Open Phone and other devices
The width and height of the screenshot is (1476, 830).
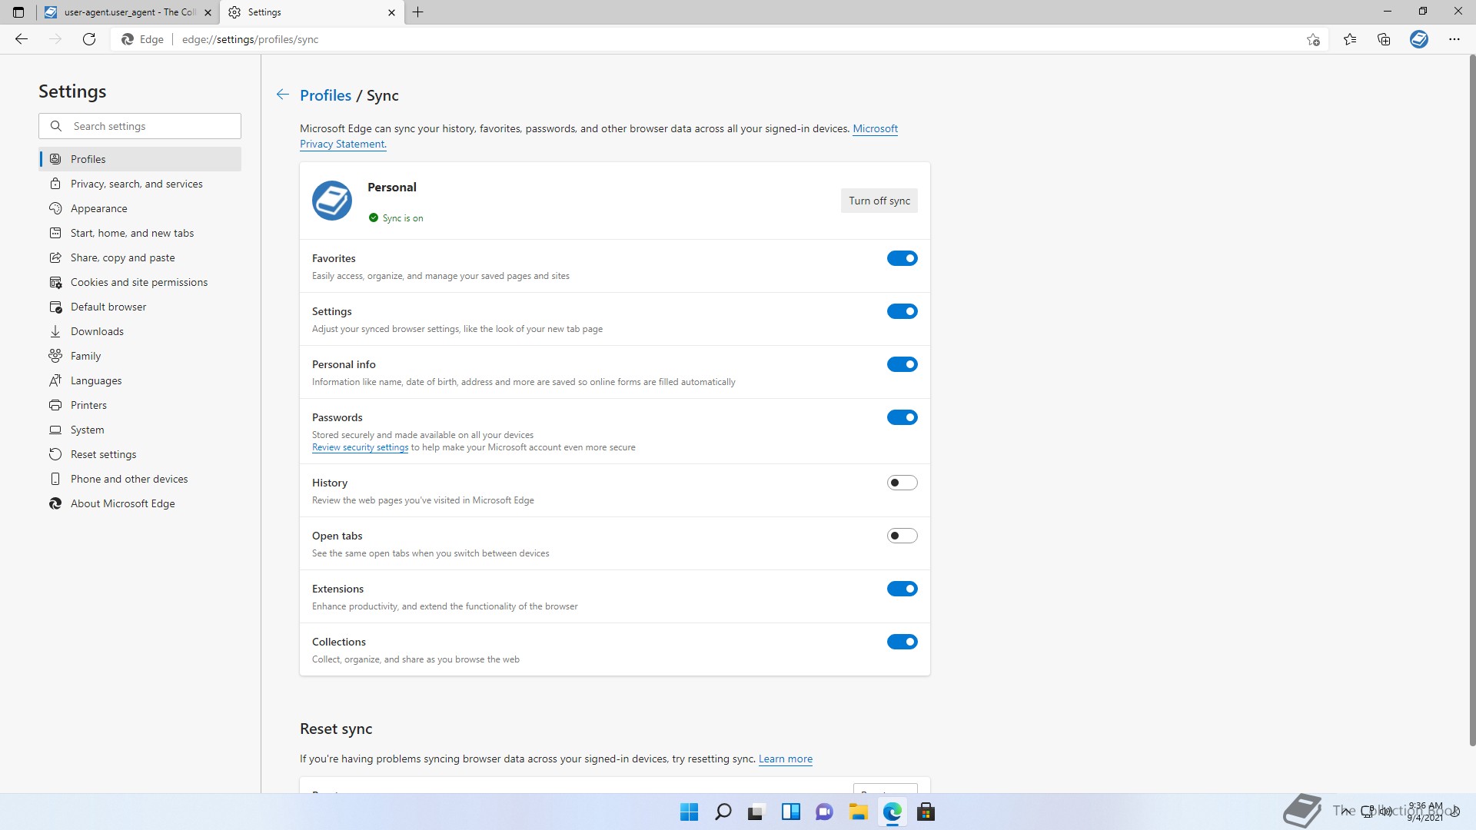pos(140,479)
